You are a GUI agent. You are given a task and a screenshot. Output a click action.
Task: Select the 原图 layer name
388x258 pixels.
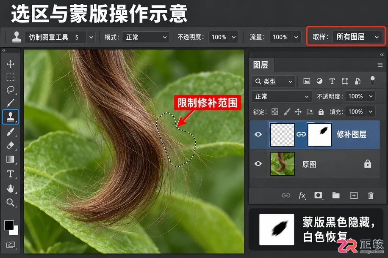(309, 165)
